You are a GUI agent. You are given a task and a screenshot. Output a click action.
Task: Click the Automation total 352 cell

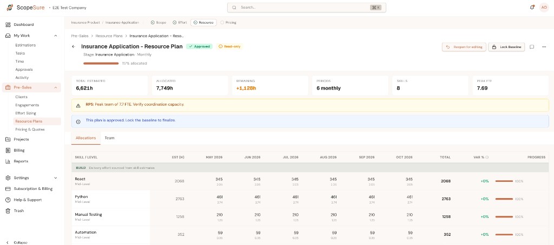click(446, 234)
